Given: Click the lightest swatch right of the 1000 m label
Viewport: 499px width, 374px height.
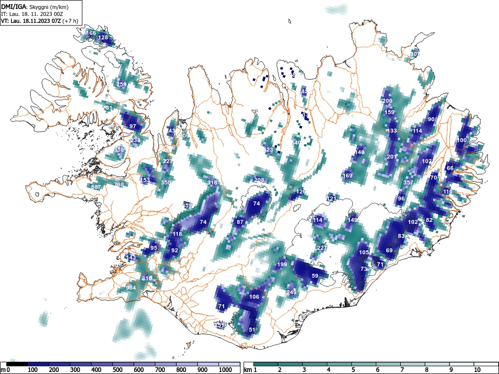Looking at the screenshot, I should click(x=229, y=364).
